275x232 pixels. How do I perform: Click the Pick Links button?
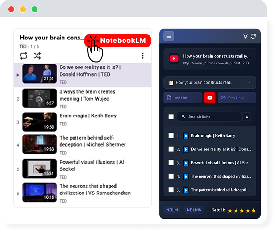click(x=237, y=98)
